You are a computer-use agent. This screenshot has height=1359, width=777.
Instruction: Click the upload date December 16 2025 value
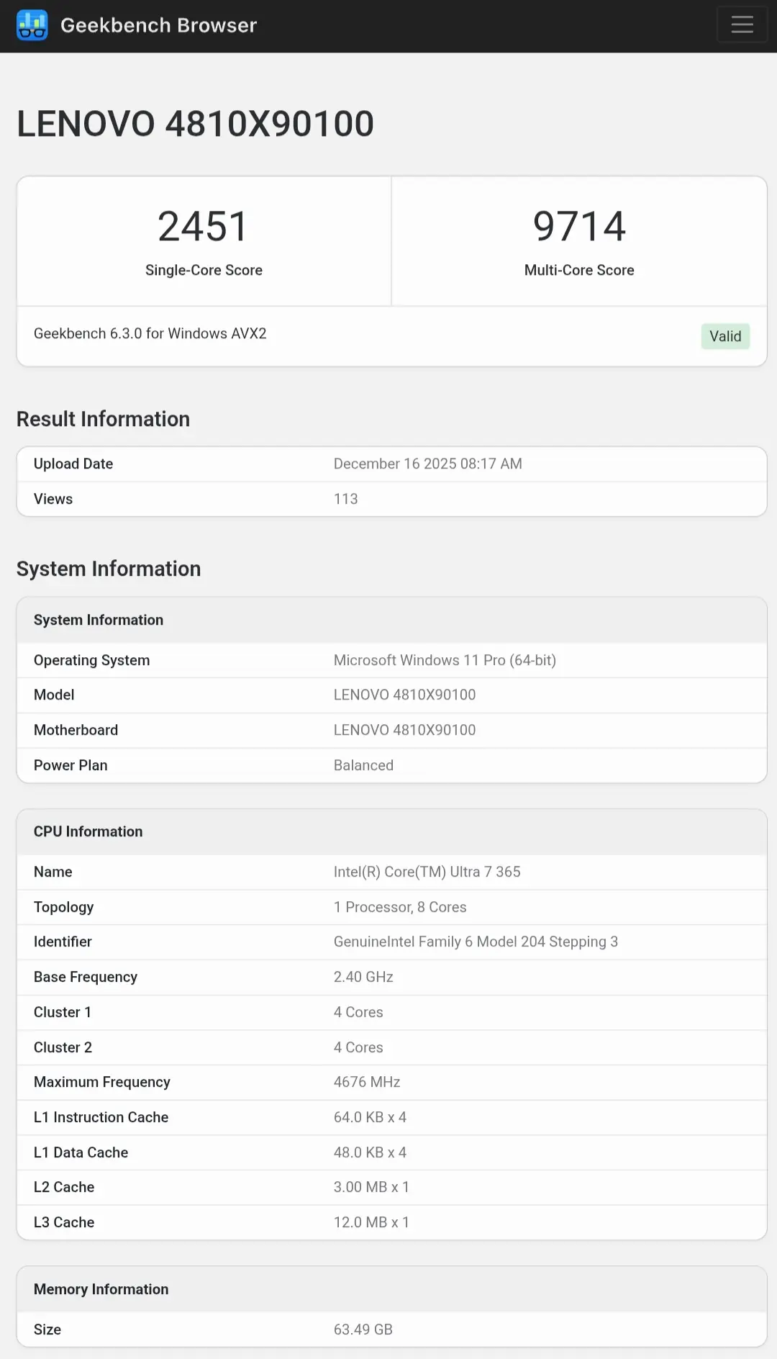(x=427, y=464)
